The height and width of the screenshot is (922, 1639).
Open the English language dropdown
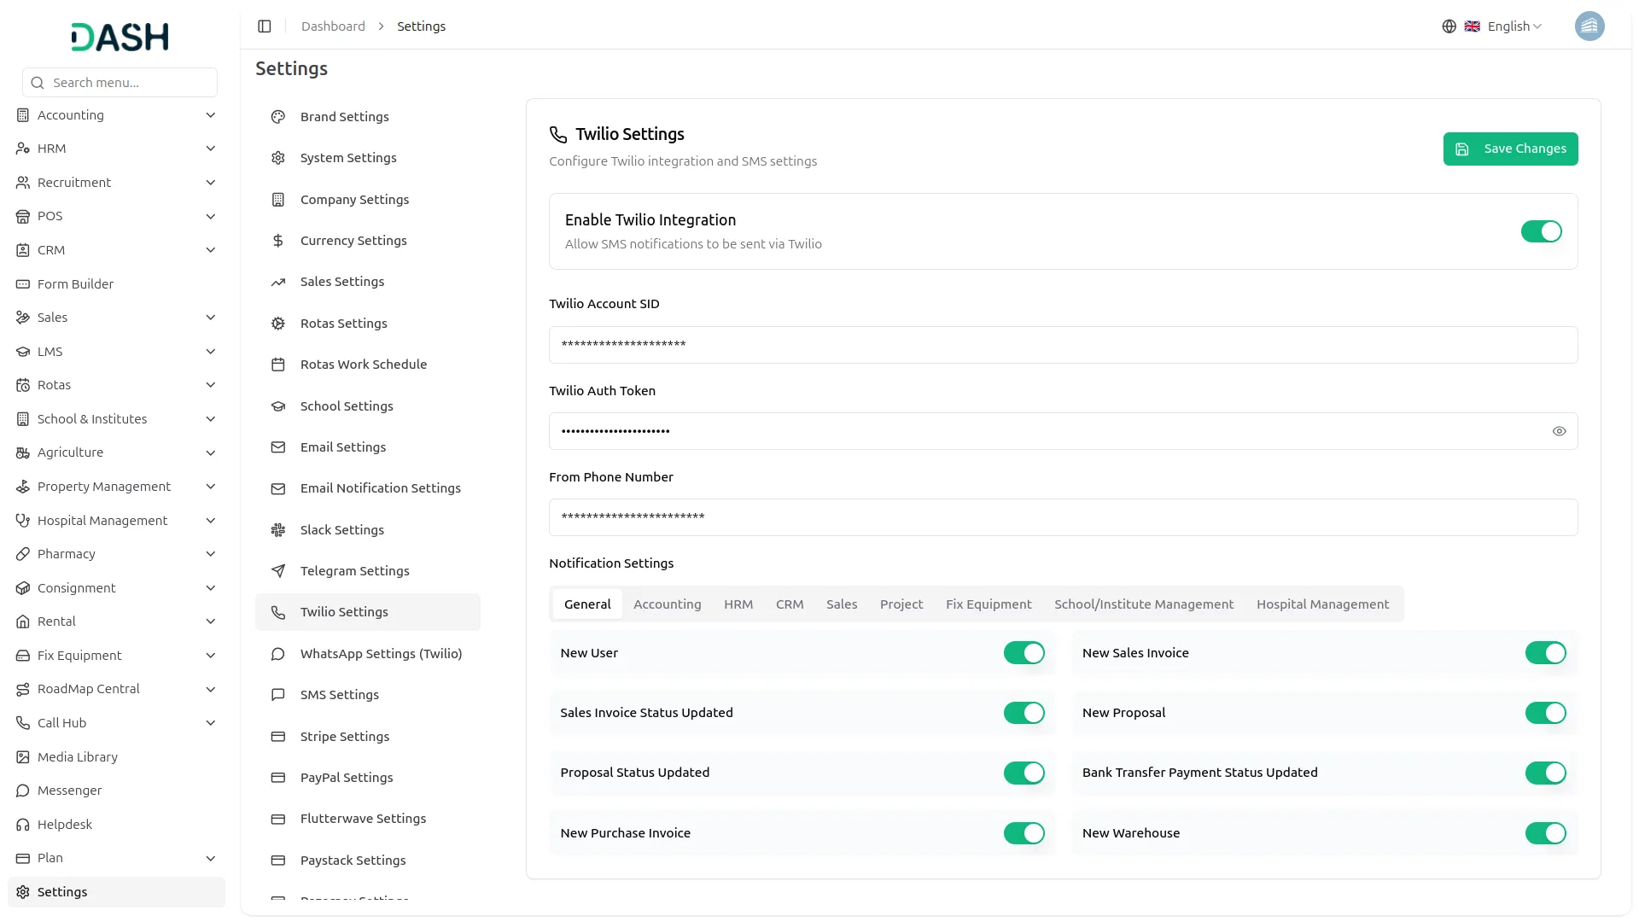pos(1508,26)
